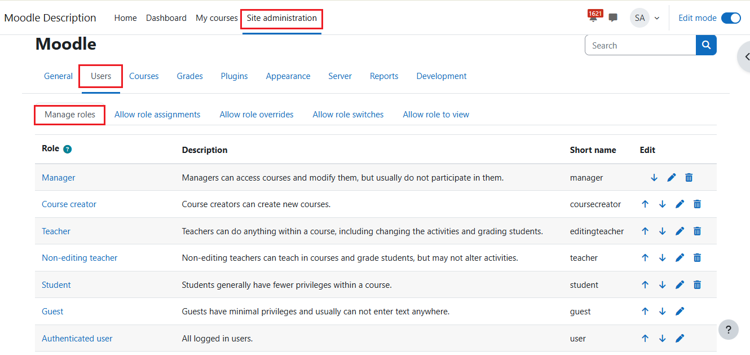Click the SA user avatar
This screenshot has height=355, width=750.
click(x=639, y=18)
